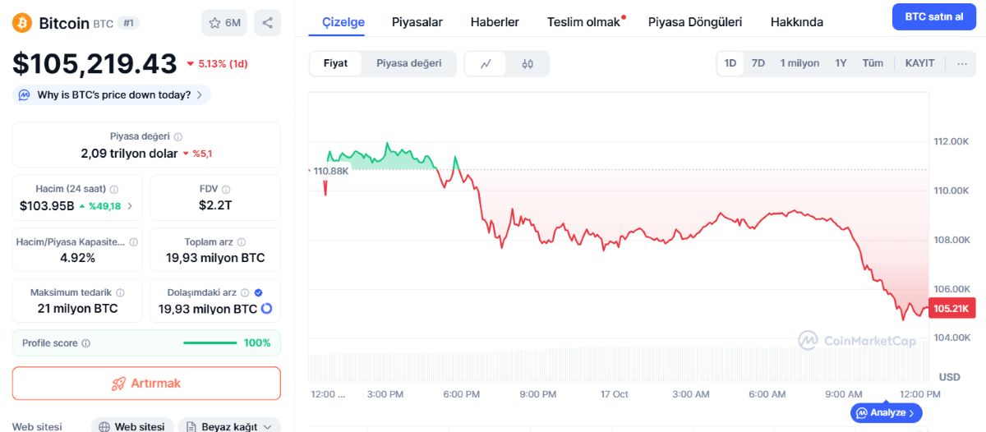Click the #1 rank badge

pos(128,23)
